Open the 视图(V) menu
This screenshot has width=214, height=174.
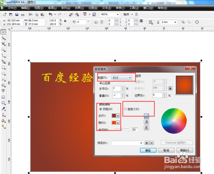pos(39,8)
